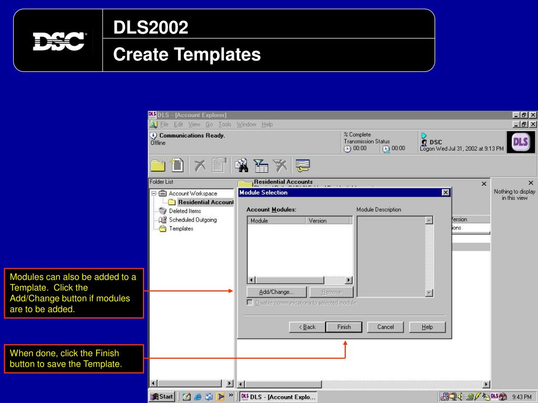Screen dimensions: 538x403
Task: Select Scheduled Outgoing in the Folder List
Action: pyautogui.click(x=193, y=220)
